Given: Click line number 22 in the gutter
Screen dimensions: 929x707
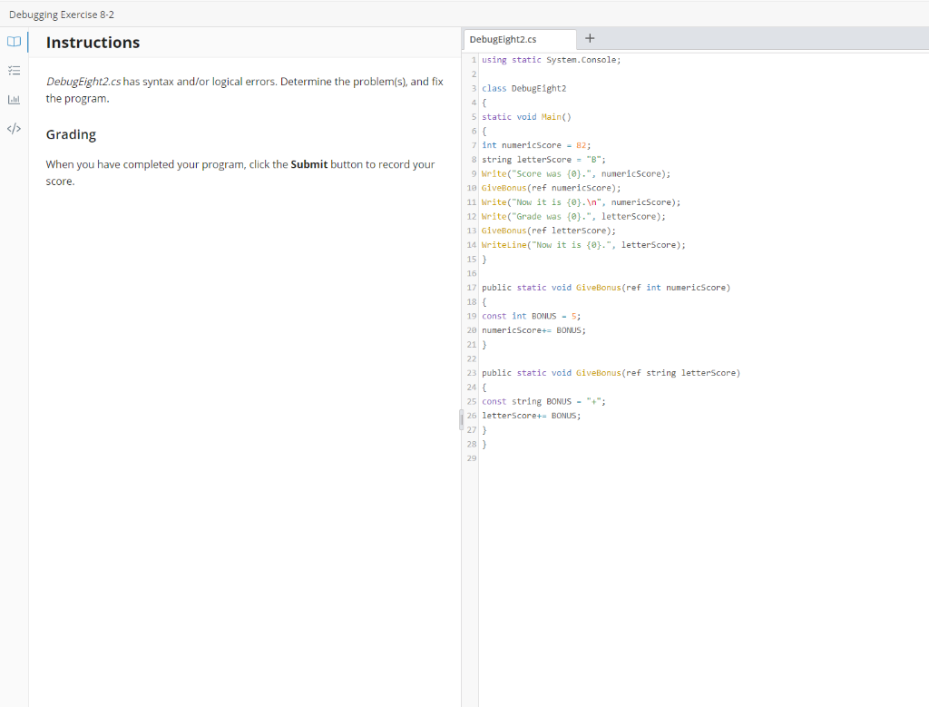Looking at the screenshot, I should pos(472,358).
